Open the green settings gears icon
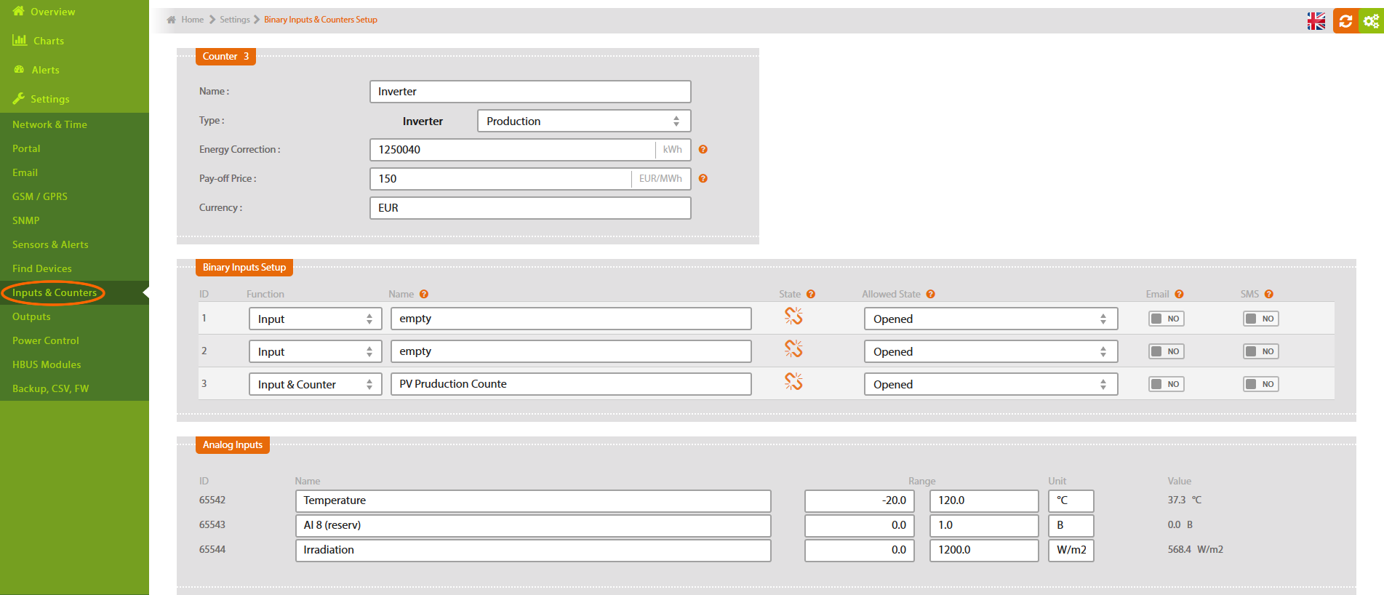Screen dimensions: 1384x595 point(1371,21)
